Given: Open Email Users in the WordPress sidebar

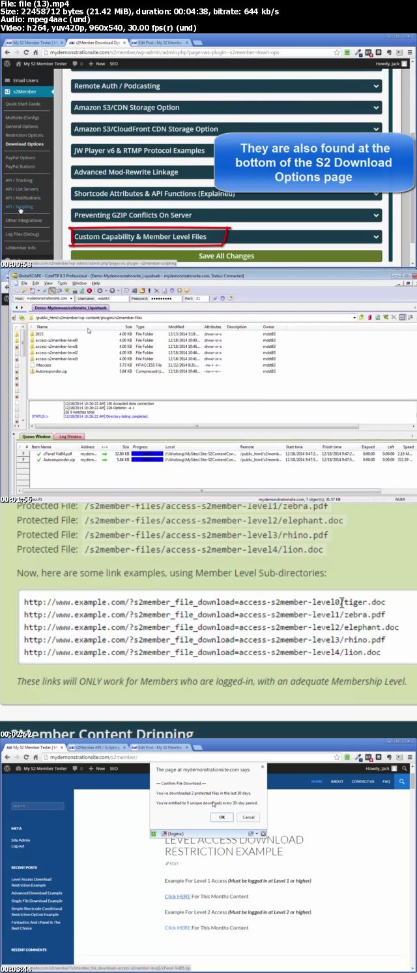Looking at the screenshot, I should (27, 80).
